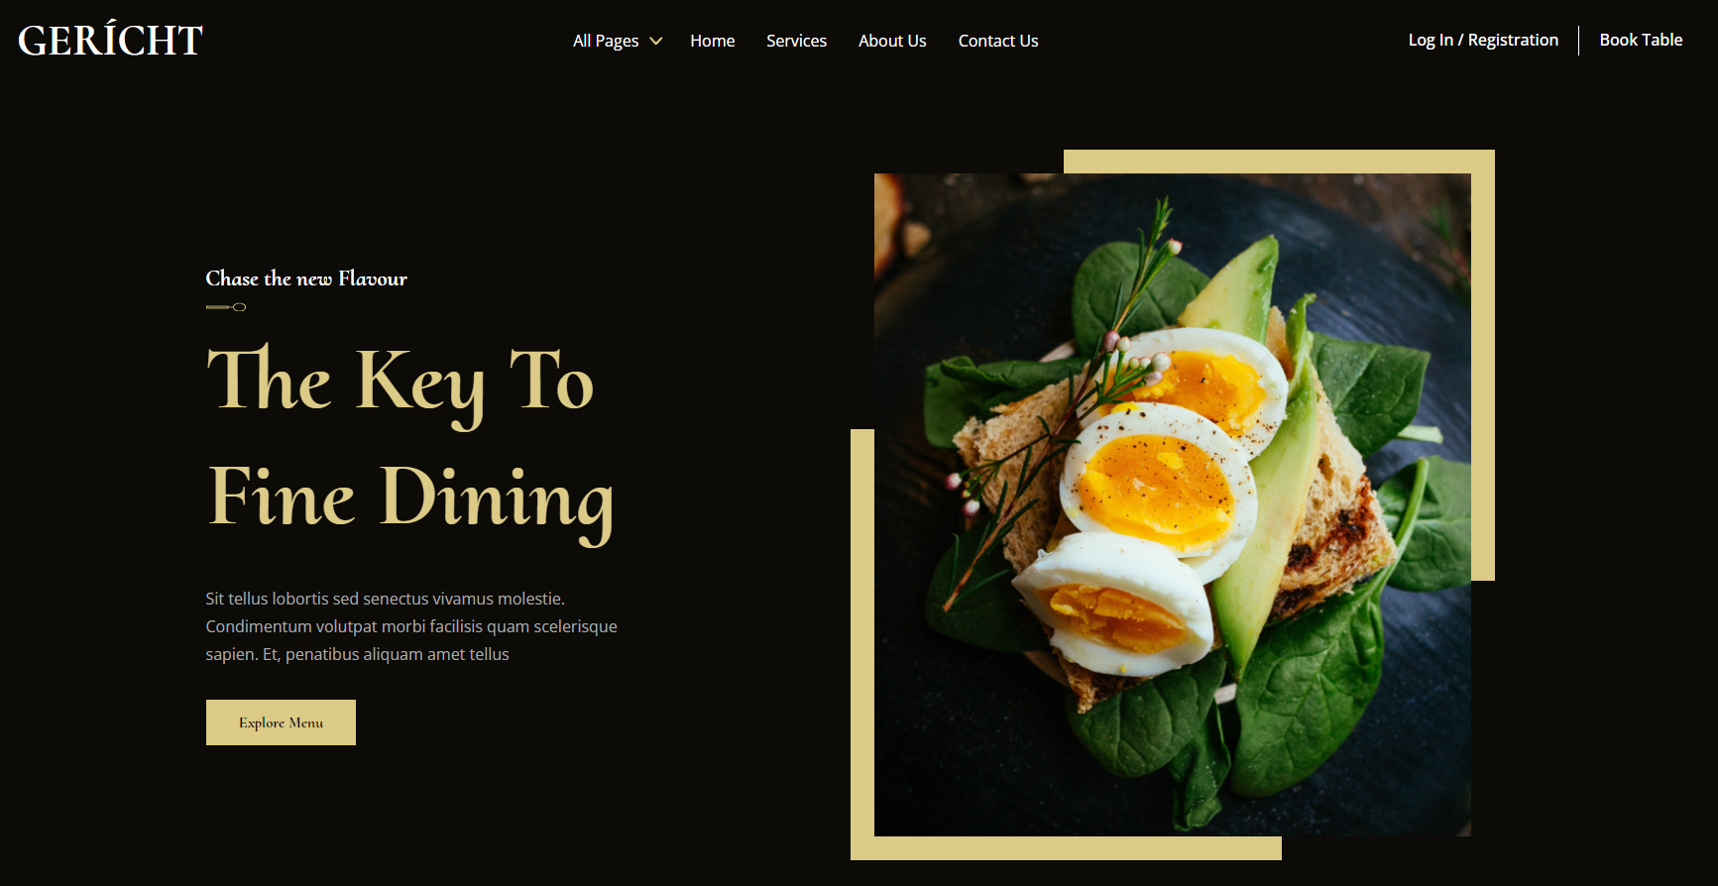Click the divider line beside Book Table
The image size is (1718, 886).
tap(1578, 41)
